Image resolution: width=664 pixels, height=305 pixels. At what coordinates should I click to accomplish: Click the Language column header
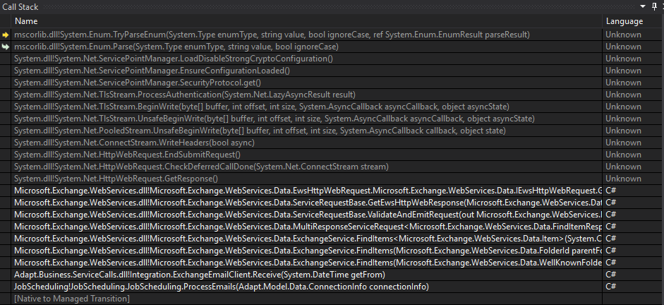coord(624,20)
